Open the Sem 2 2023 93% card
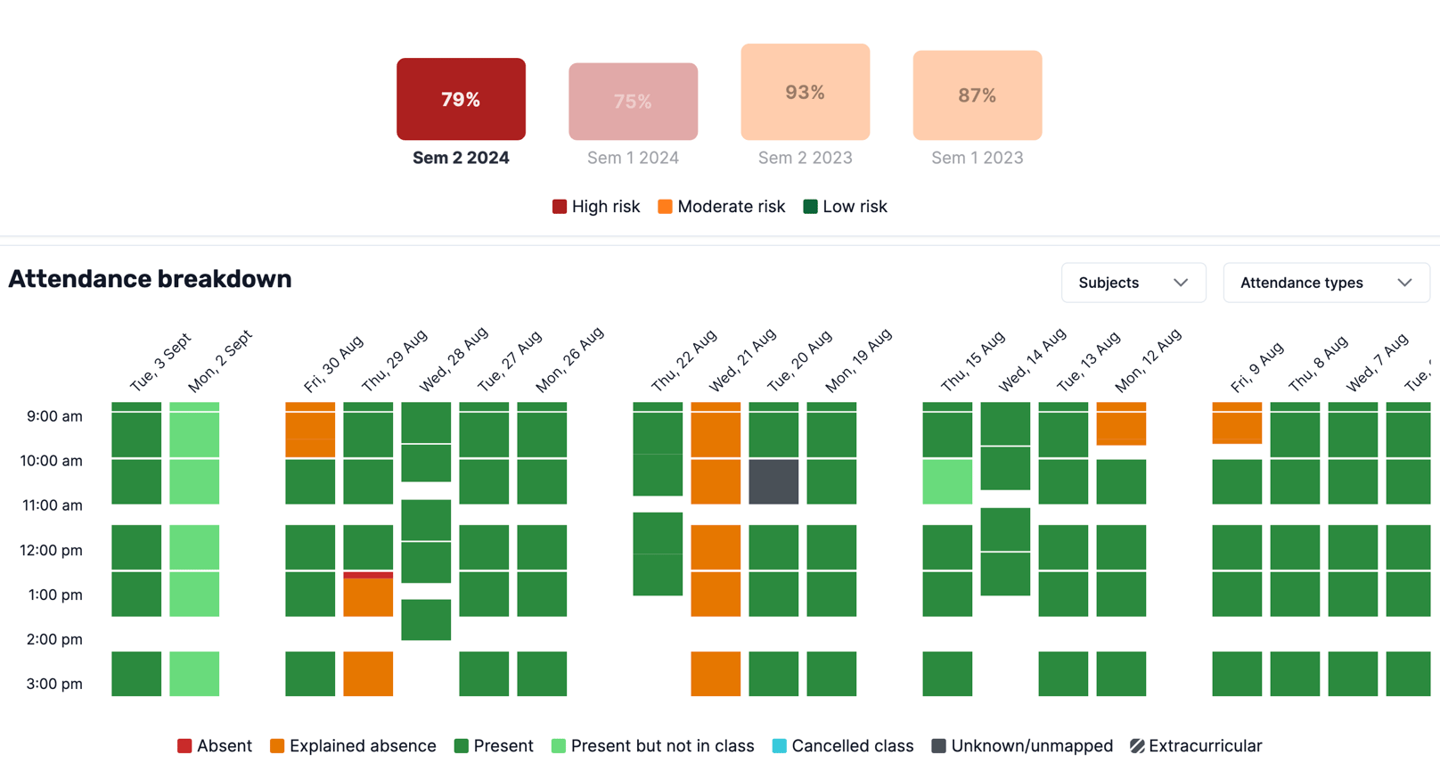Viewport: 1440px width, 763px height. coord(805,92)
